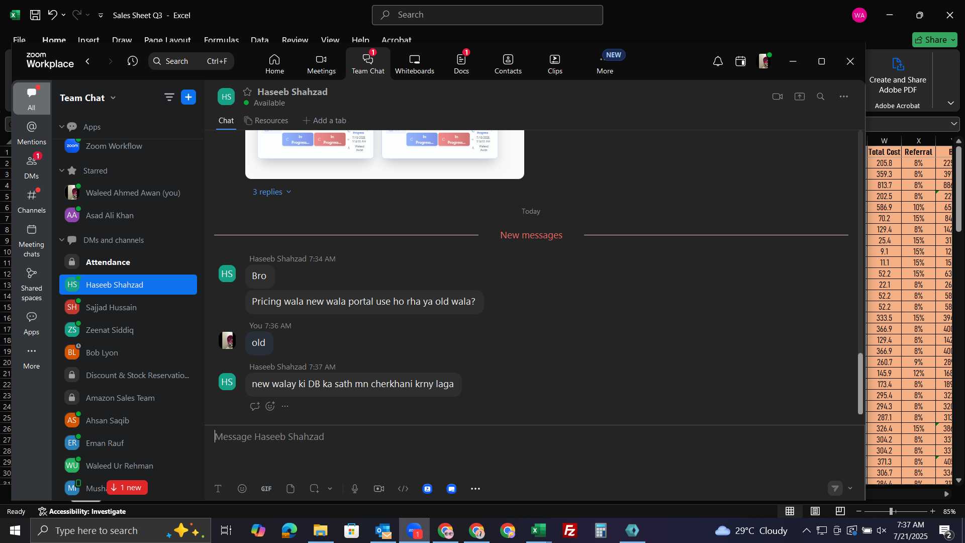Add emoji reaction to last message

pyautogui.click(x=270, y=406)
